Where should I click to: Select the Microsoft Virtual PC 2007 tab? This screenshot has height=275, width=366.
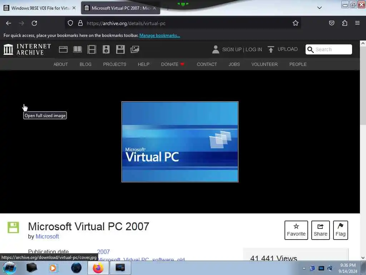click(x=120, y=8)
